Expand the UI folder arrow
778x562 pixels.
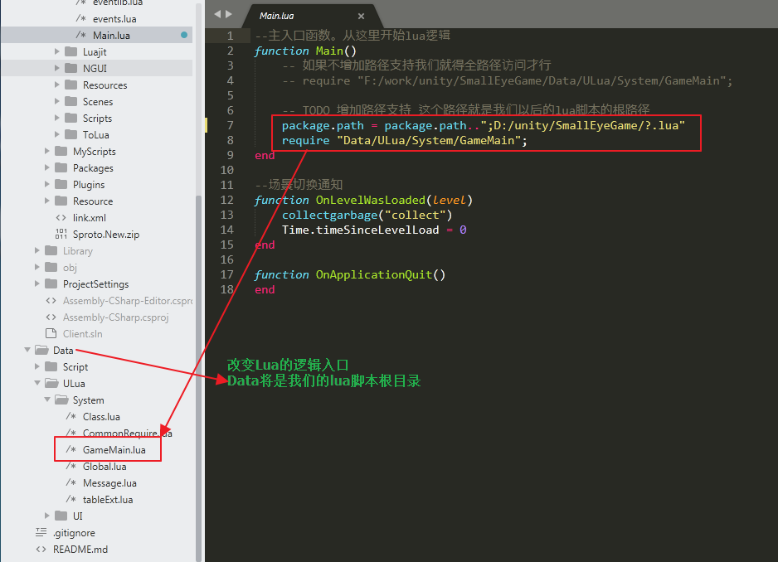tap(46, 516)
